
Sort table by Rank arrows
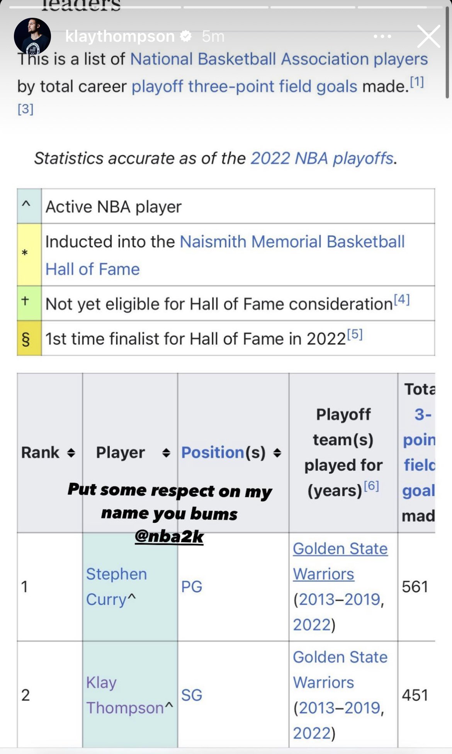(71, 453)
